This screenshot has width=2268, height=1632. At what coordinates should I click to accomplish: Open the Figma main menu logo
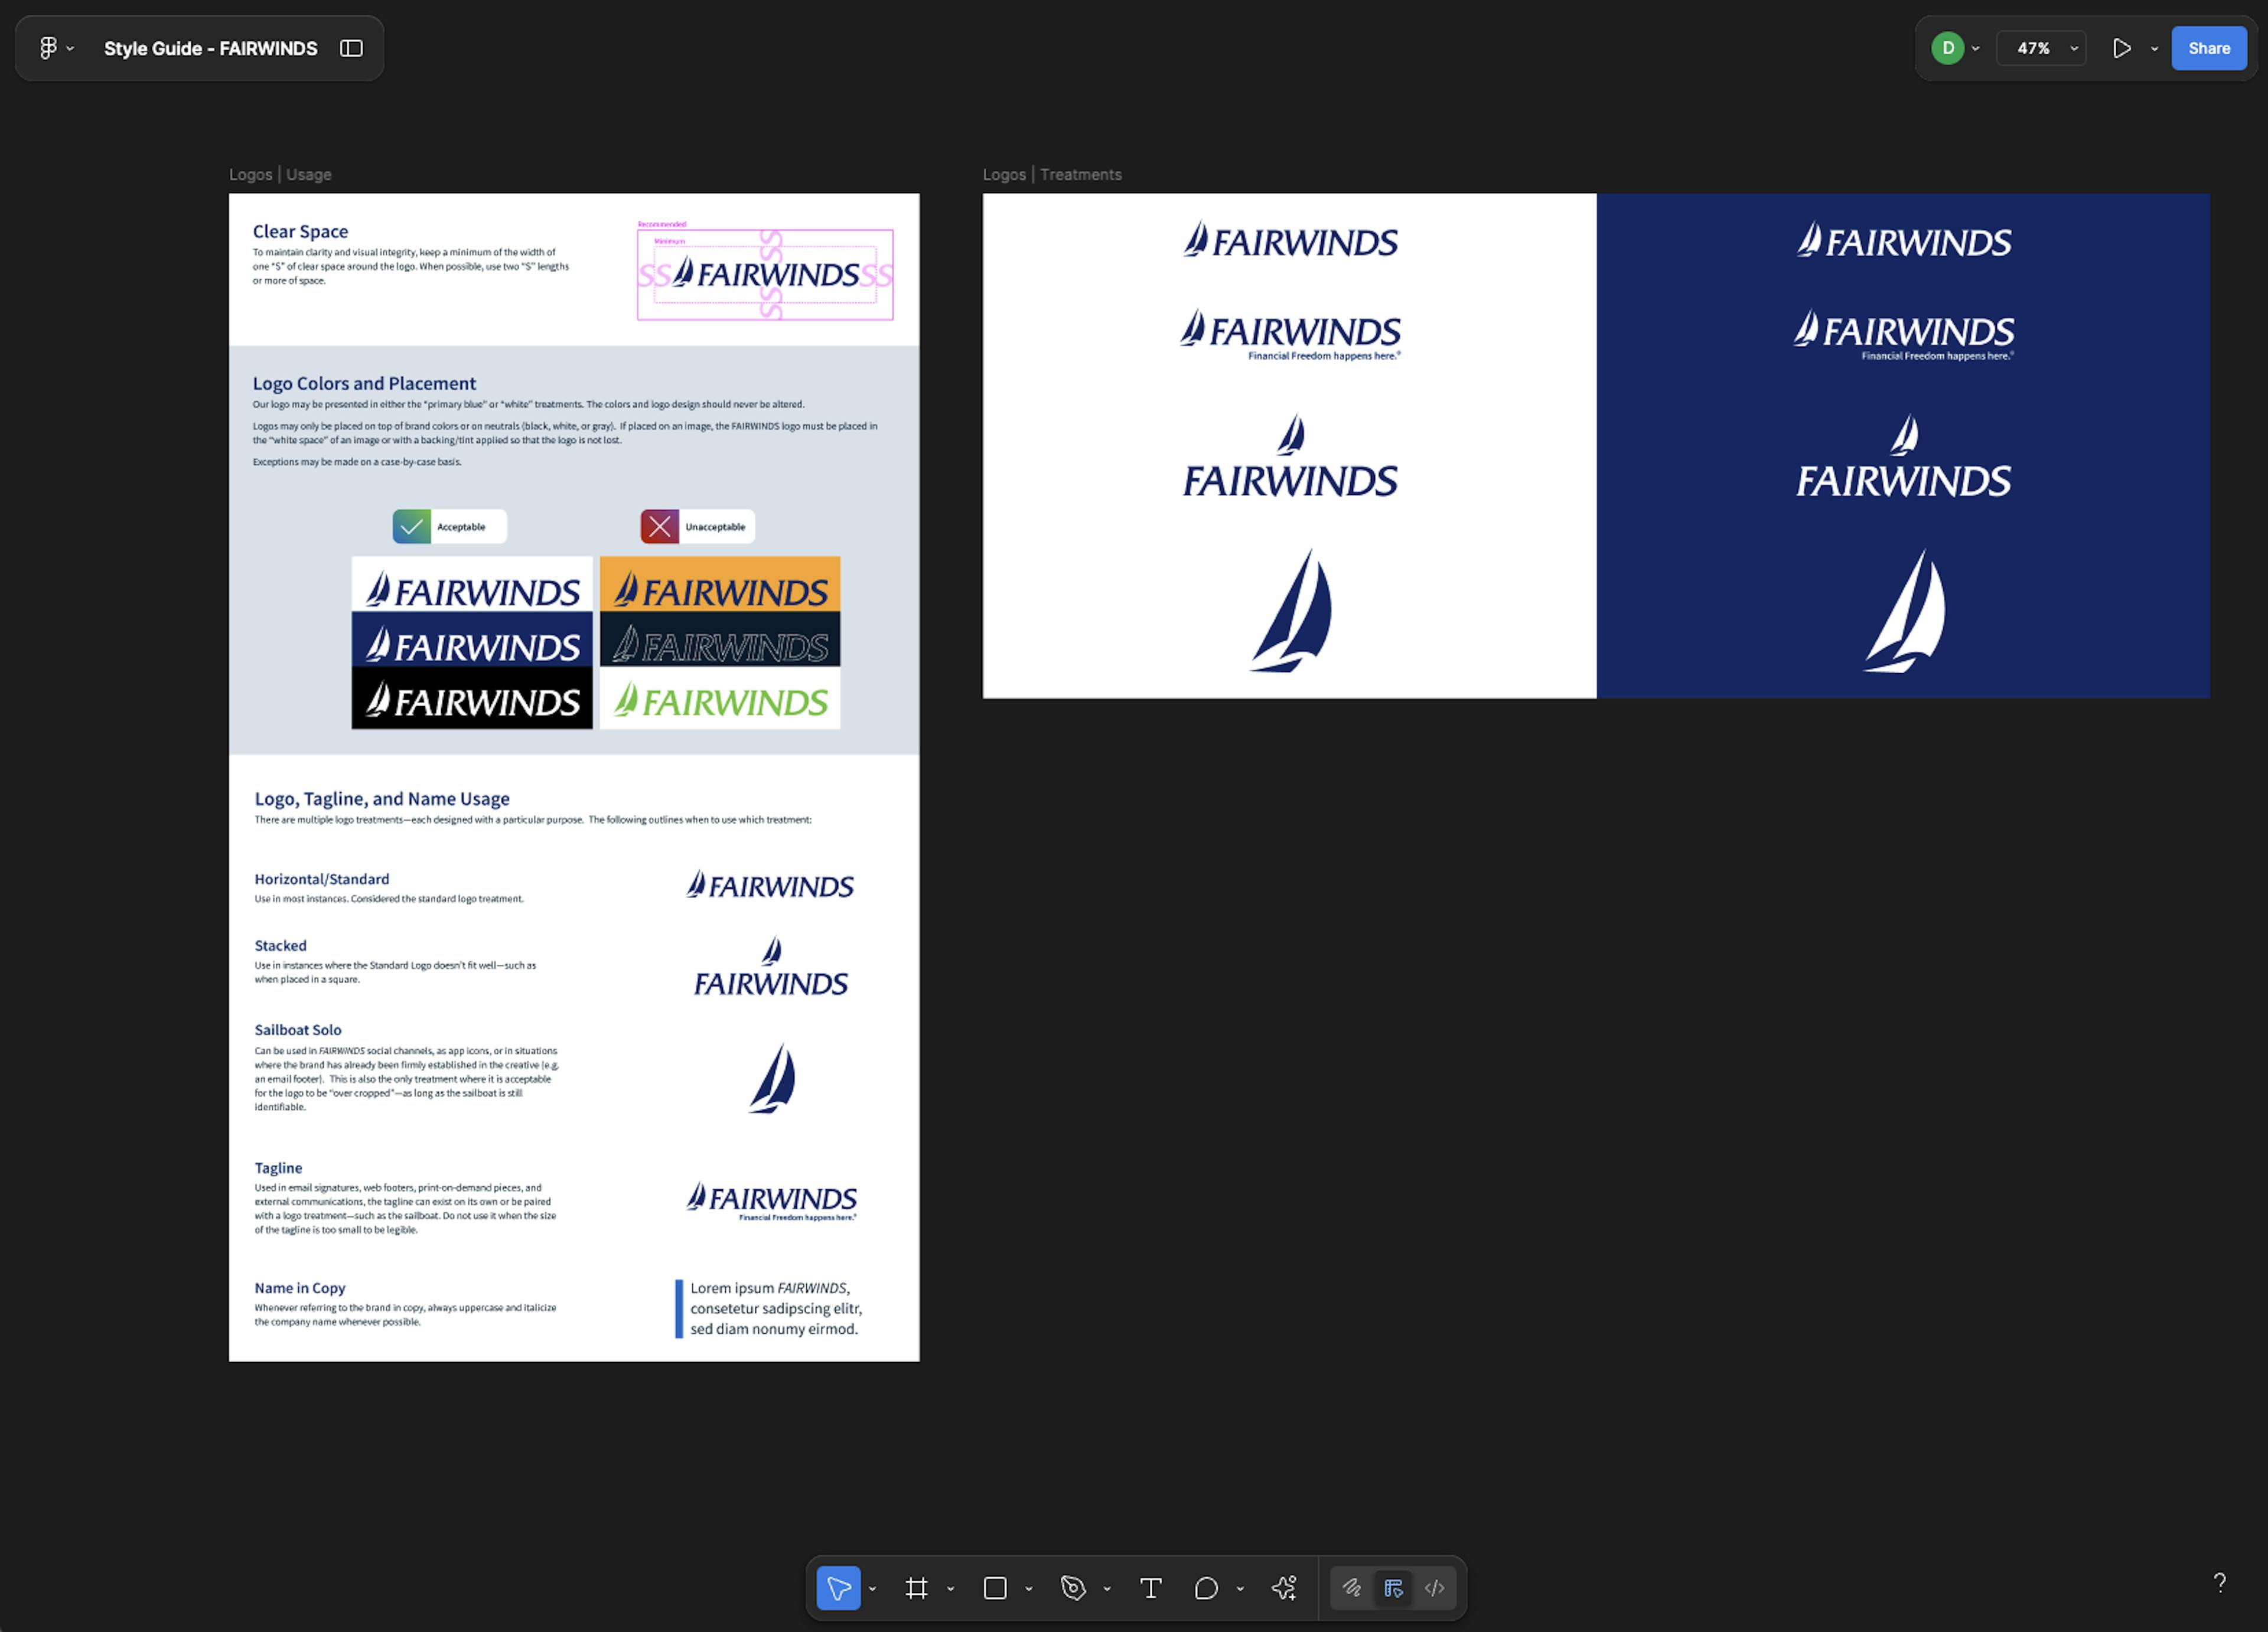[47, 48]
